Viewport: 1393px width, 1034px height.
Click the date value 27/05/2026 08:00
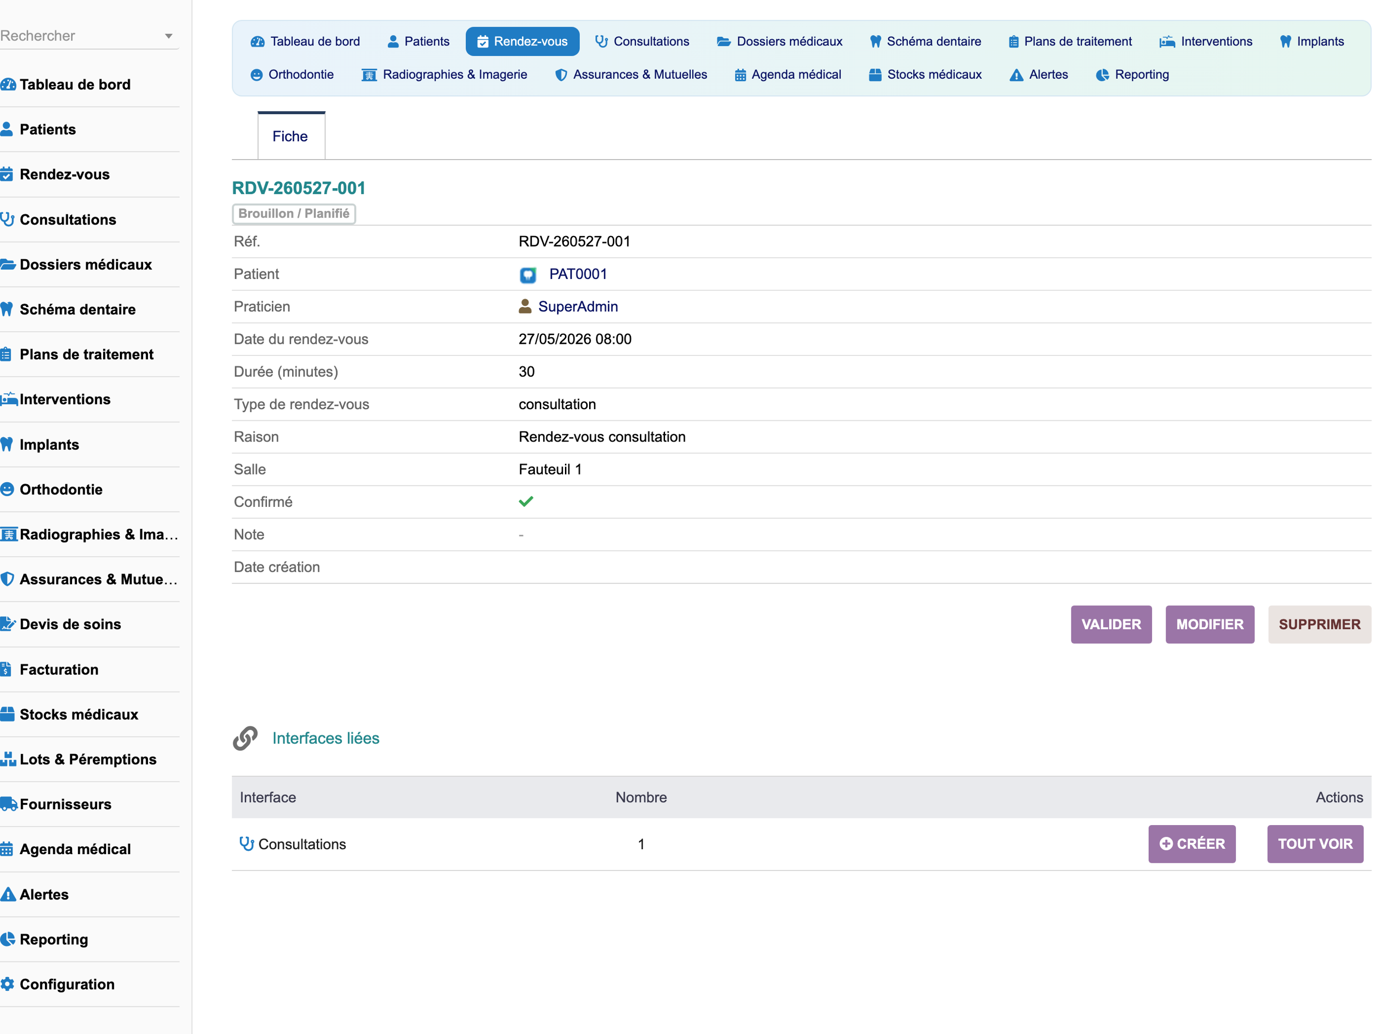tap(575, 339)
